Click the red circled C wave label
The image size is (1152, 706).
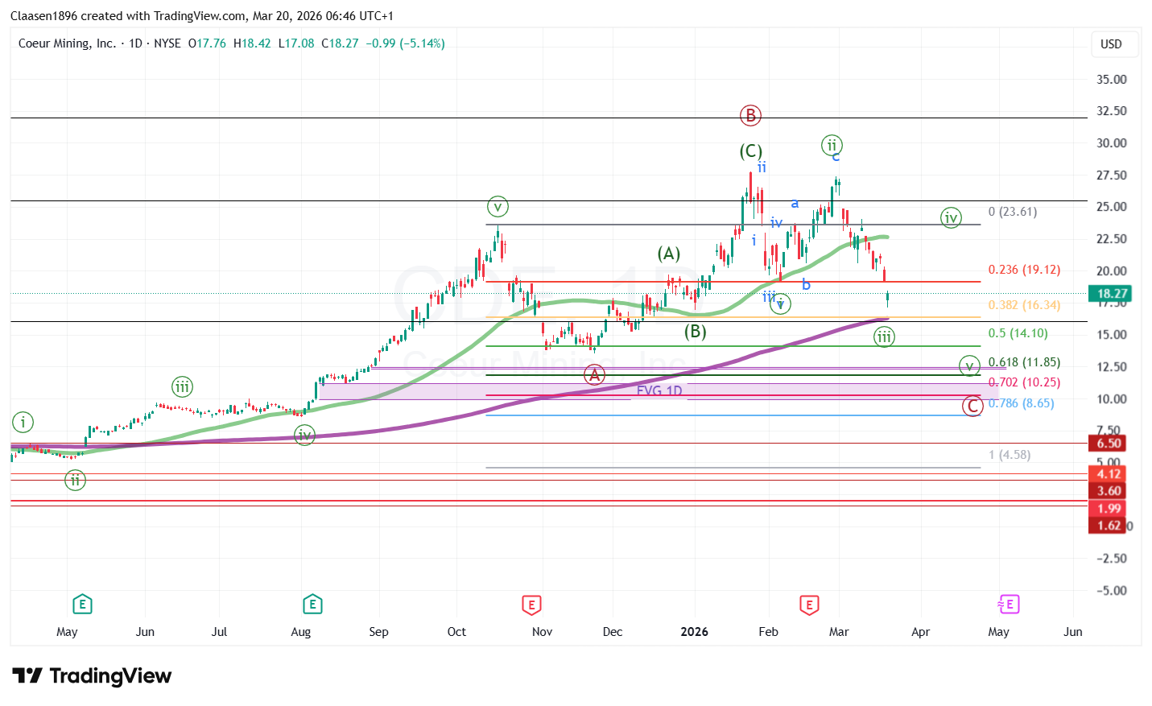click(x=972, y=406)
